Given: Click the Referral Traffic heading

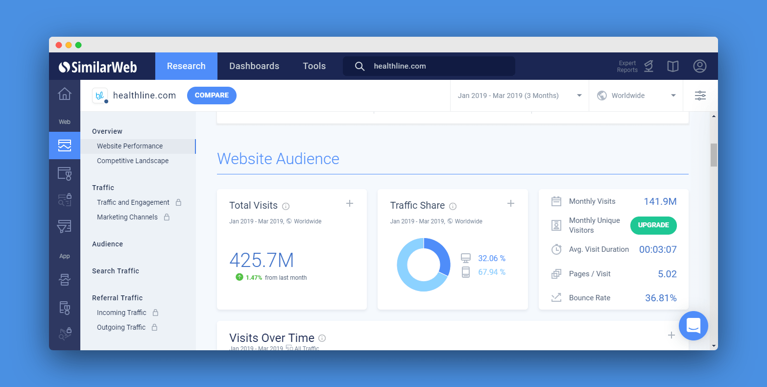Looking at the screenshot, I should tap(118, 298).
